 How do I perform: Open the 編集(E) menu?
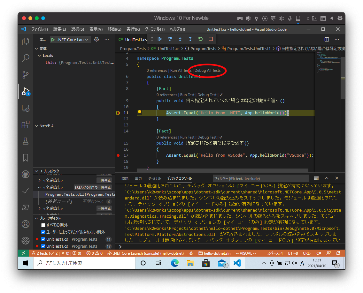tap(59, 29)
